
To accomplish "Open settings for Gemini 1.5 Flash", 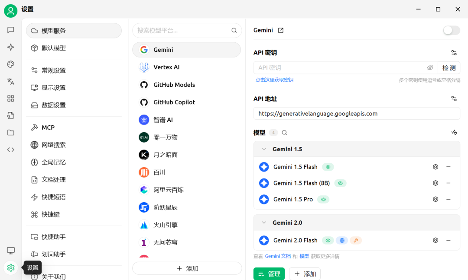I will click(x=435, y=167).
